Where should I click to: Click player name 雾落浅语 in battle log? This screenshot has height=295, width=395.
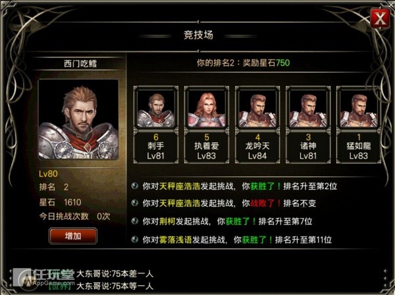tap(176, 240)
